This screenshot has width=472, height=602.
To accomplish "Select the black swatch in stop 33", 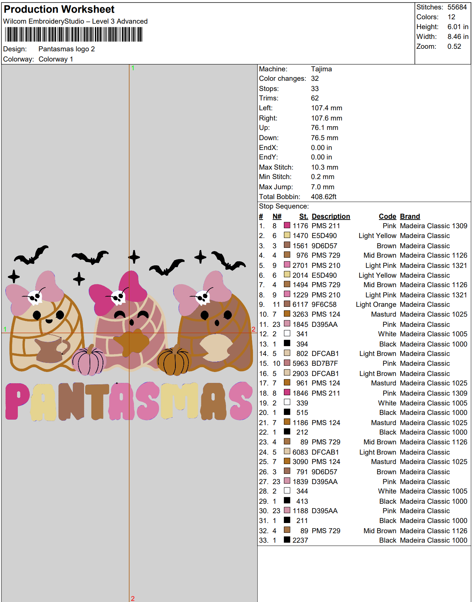I will click(287, 540).
